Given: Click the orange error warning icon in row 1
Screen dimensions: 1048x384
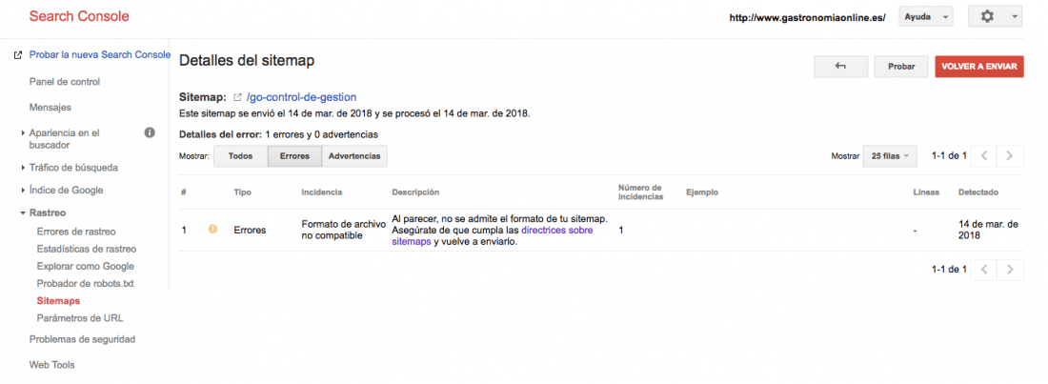Looking at the screenshot, I should click(x=212, y=229).
